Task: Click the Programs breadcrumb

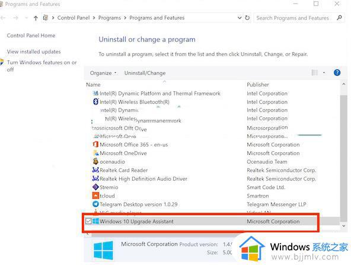Action: [x=110, y=18]
